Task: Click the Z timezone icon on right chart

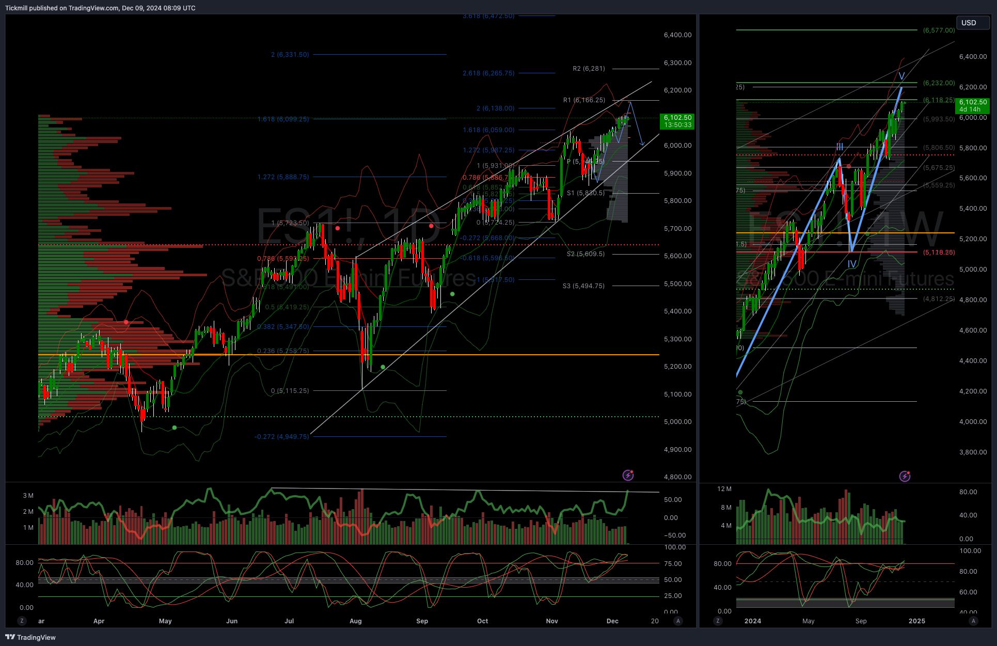Action: coord(718,621)
